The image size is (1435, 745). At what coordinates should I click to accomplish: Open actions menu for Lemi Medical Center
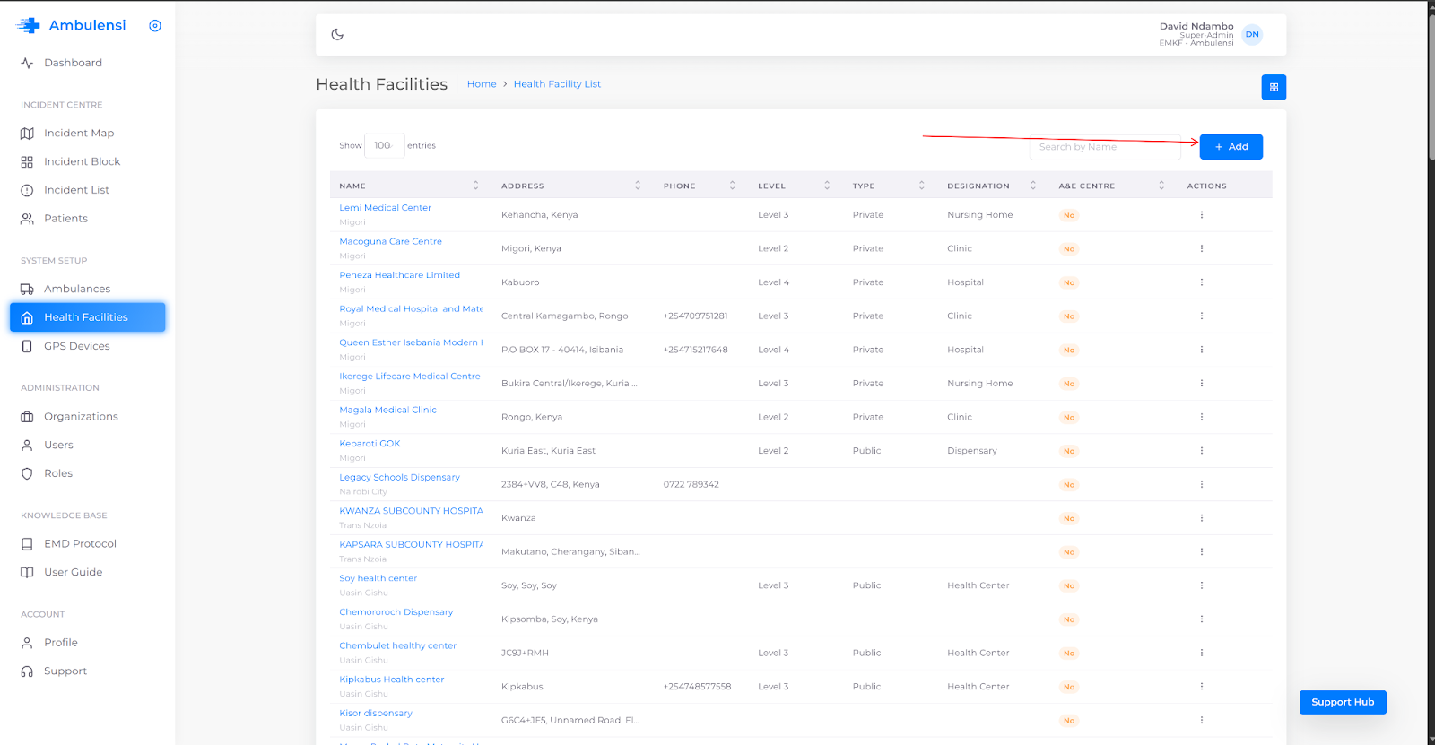click(1202, 215)
